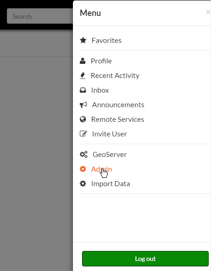This screenshot has width=211, height=271.
Task: Click the Import Data gear icon
Action: point(83,183)
